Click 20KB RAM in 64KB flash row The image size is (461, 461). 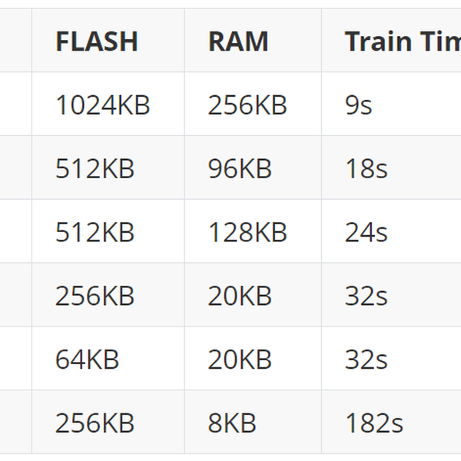pyautogui.click(x=240, y=360)
